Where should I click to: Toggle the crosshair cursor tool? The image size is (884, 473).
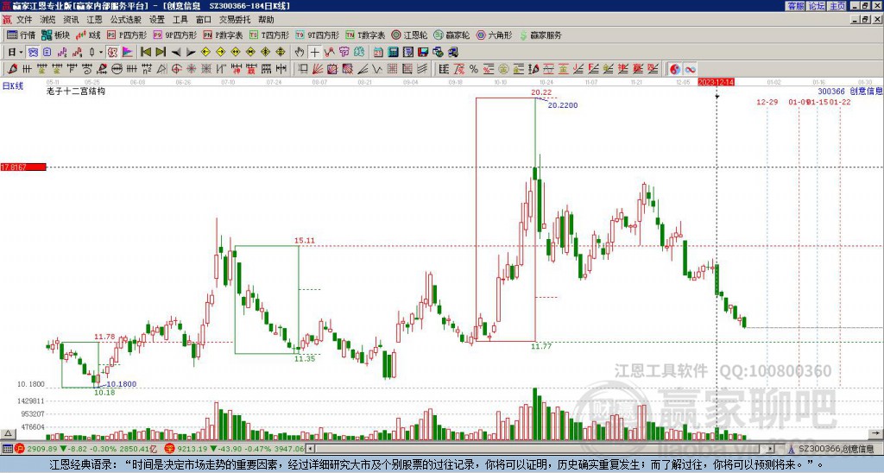(x=314, y=53)
